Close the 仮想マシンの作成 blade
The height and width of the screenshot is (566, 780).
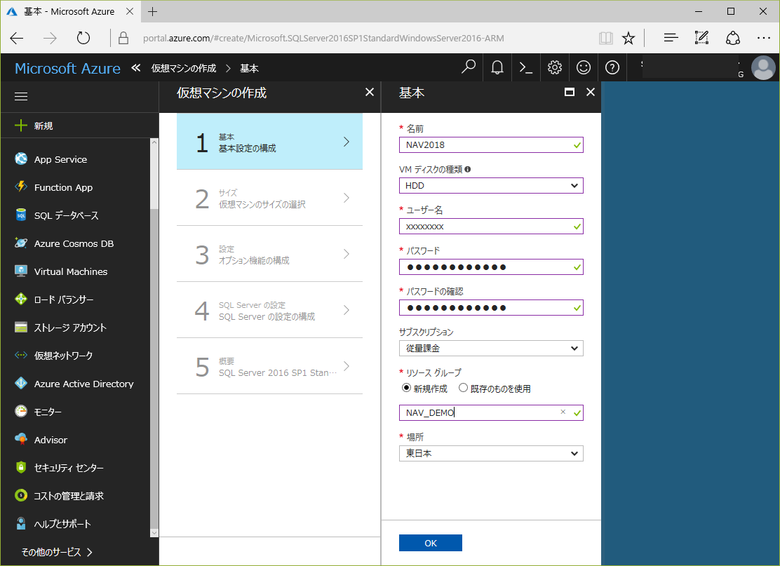point(370,92)
